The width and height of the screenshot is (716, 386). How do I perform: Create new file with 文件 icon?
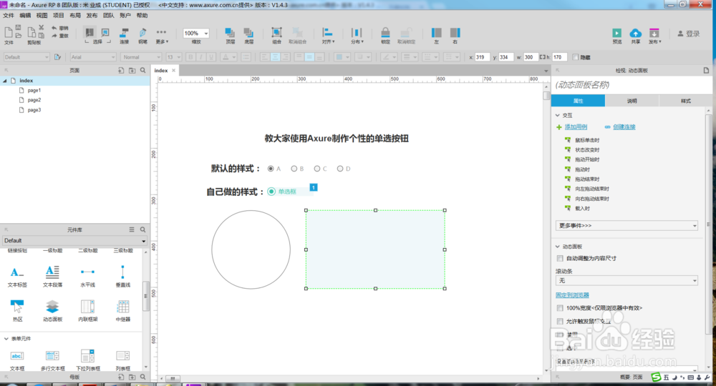click(x=8, y=32)
